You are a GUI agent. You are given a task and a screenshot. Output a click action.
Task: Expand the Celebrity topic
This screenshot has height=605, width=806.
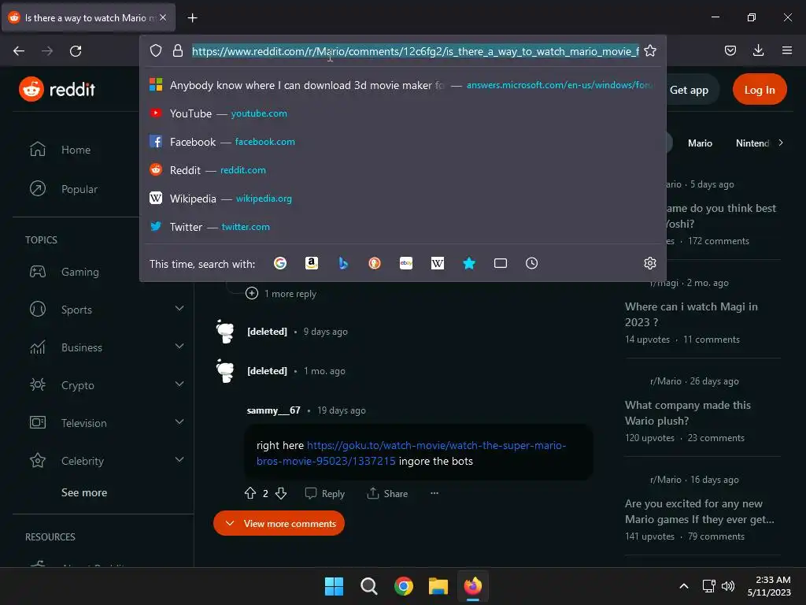click(179, 460)
